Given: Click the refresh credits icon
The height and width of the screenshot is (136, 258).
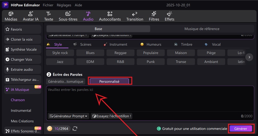Looking at the screenshot, I should [75, 129].
